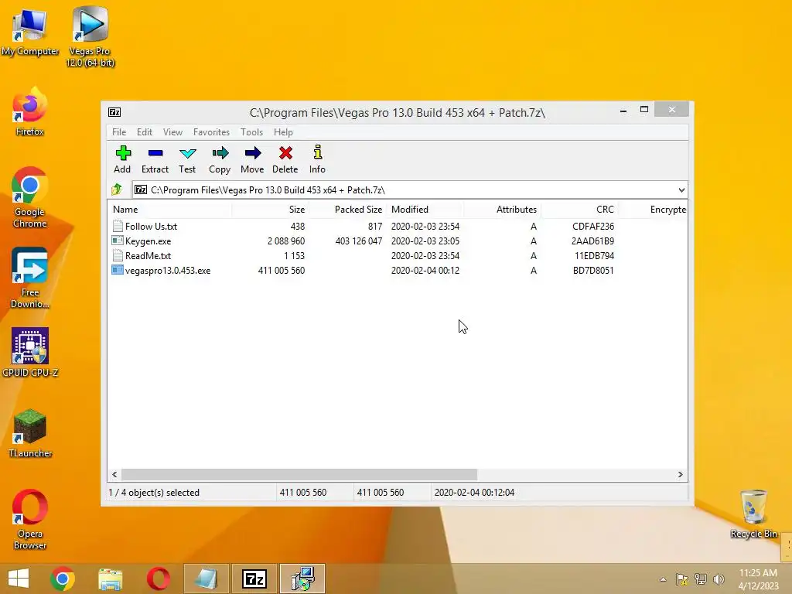This screenshot has width=792, height=594.
Task: Click packed size 403 126 047
Action: point(359,241)
